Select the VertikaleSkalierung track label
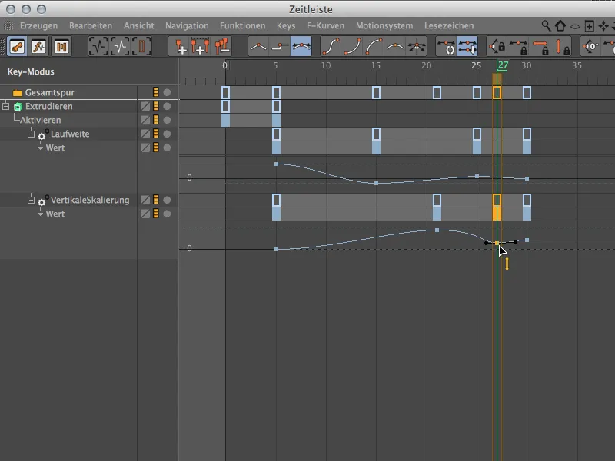Screen dimensions: 615x461 tap(90, 200)
